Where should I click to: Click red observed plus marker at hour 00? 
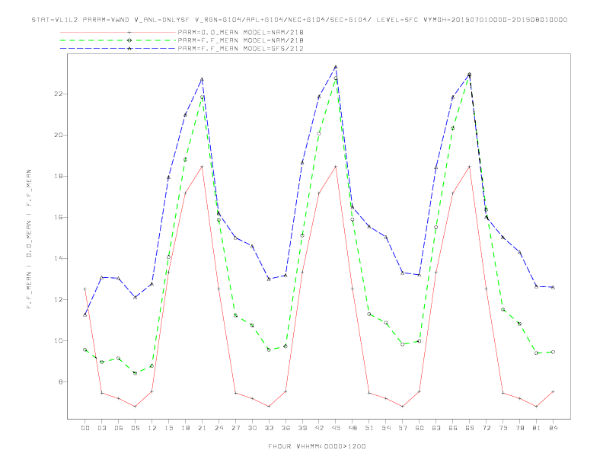[x=85, y=289]
